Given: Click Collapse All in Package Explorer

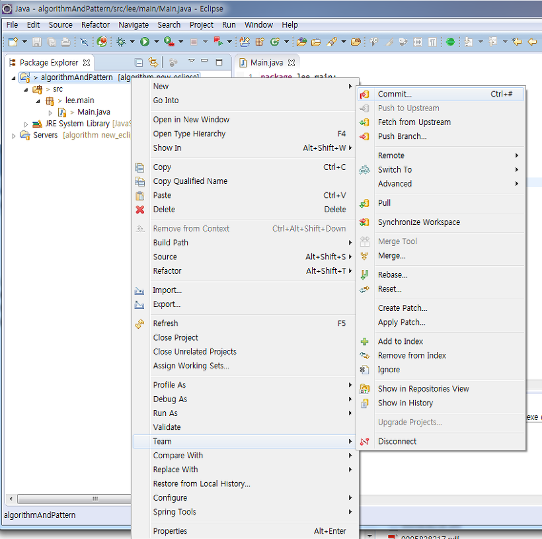Looking at the screenshot, I should click(139, 63).
